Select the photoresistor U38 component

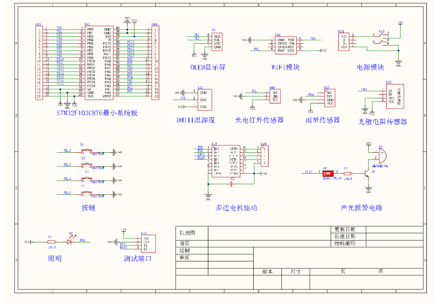coord(395,96)
